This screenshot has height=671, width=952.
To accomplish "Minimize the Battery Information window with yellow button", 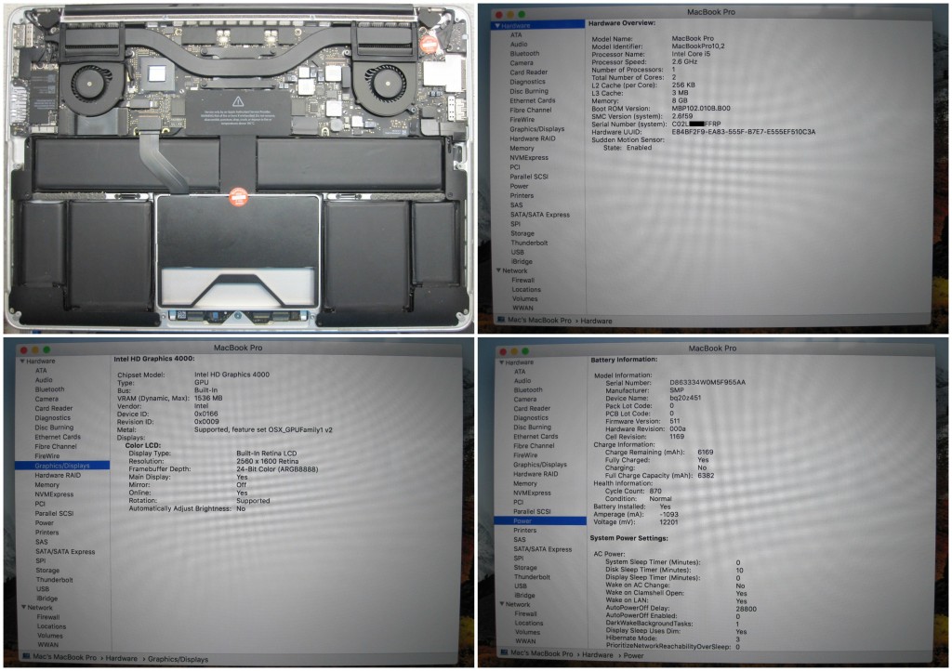I will (x=516, y=349).
